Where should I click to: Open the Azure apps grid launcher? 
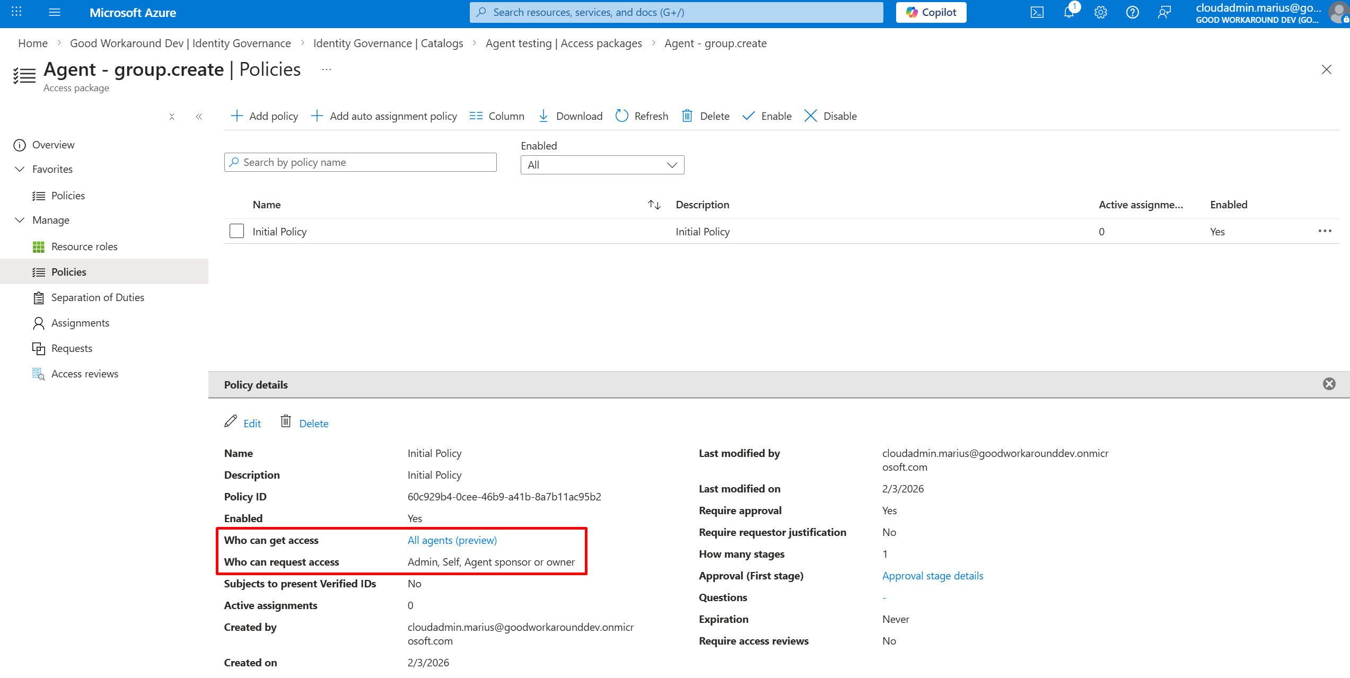pos(16,12)
